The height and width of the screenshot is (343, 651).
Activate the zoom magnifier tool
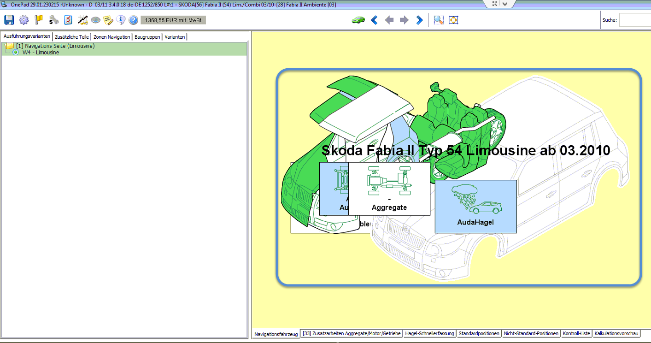pyautogui.click(x=439, y=20)
